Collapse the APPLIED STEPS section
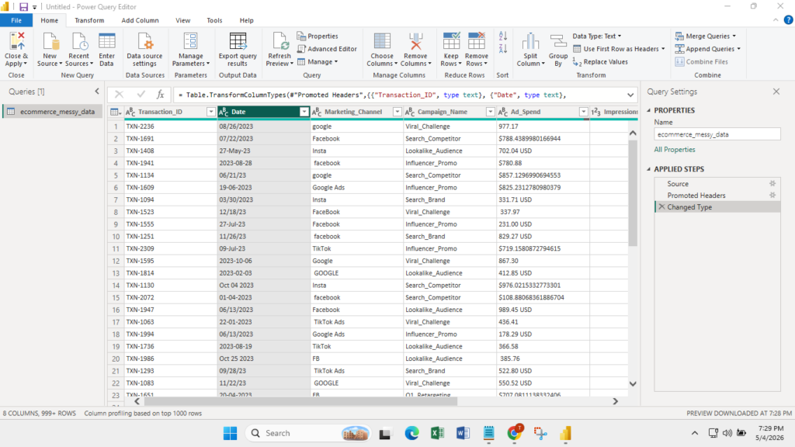 click(649, 168)
